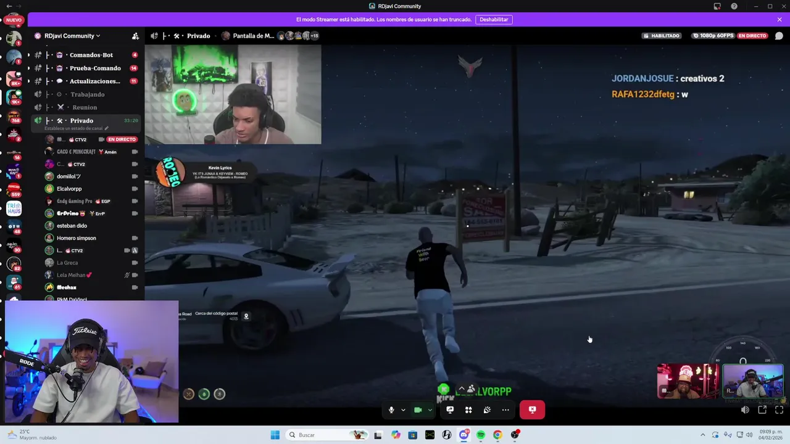The height and width of the screenshot is (444, 790).
Task: Click the share screen icon
Action: pyautogui.click(x=450, y=410)
